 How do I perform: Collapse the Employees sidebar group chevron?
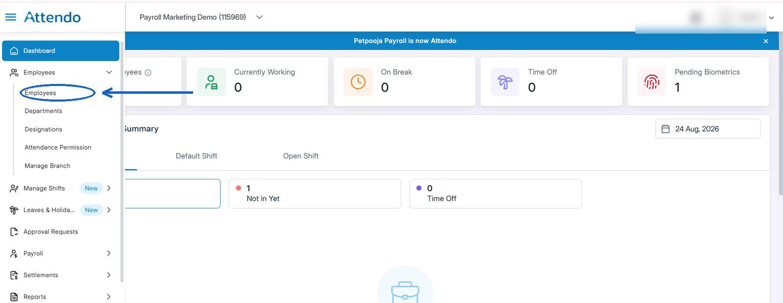109,72
